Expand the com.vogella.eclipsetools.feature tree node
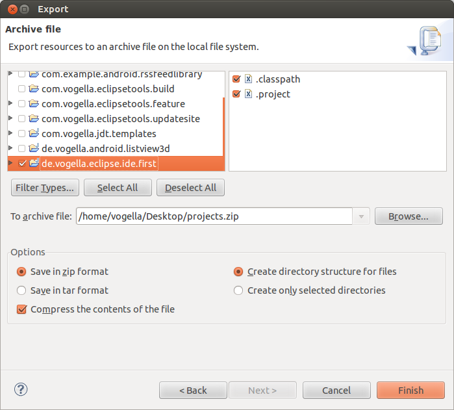The width and height of the screenshot is (454, 410). click(10, 103)
